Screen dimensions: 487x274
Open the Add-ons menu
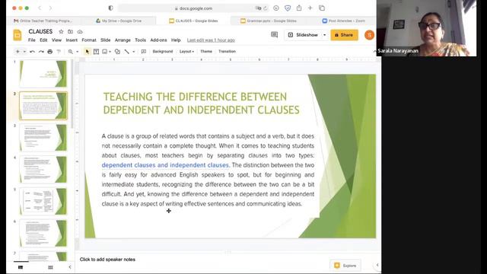pyautogui.click(x=158, y=40)
